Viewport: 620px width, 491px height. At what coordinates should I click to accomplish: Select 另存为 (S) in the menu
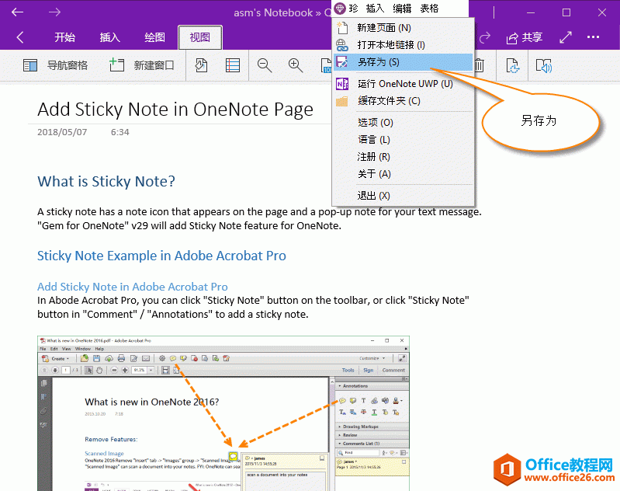click(x=404, y=62)
